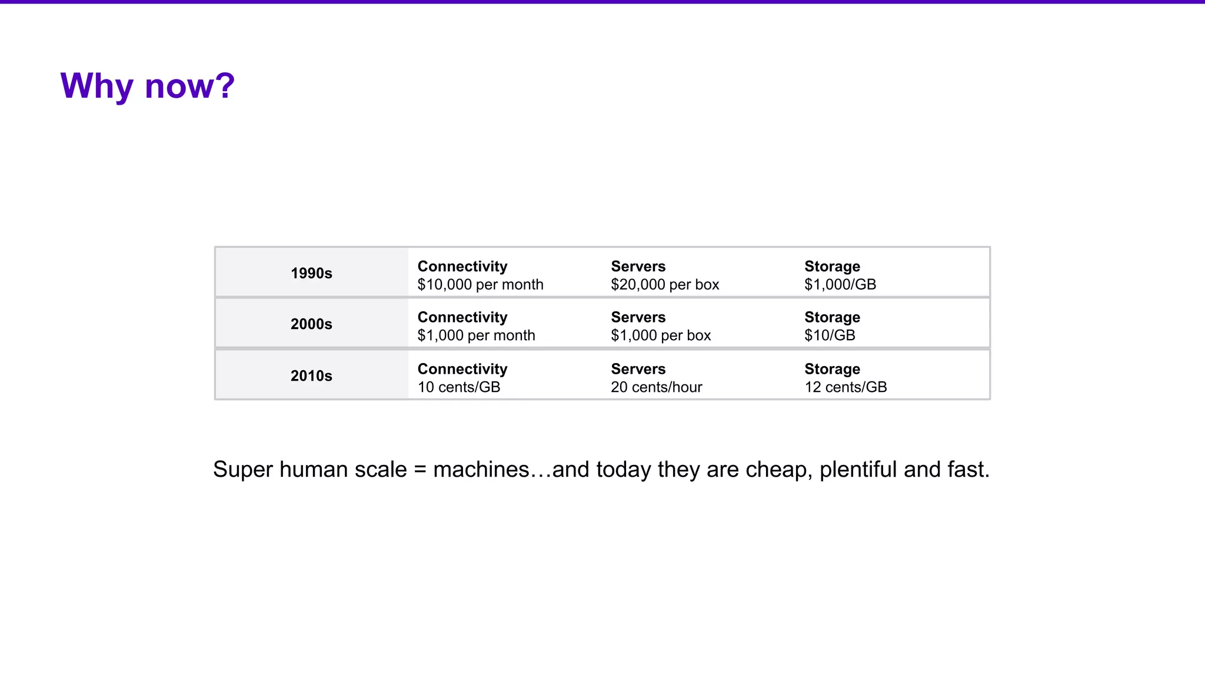Select the 2000s row label cell
Viewport: 1205px width, 678px height.
(311, 324)
